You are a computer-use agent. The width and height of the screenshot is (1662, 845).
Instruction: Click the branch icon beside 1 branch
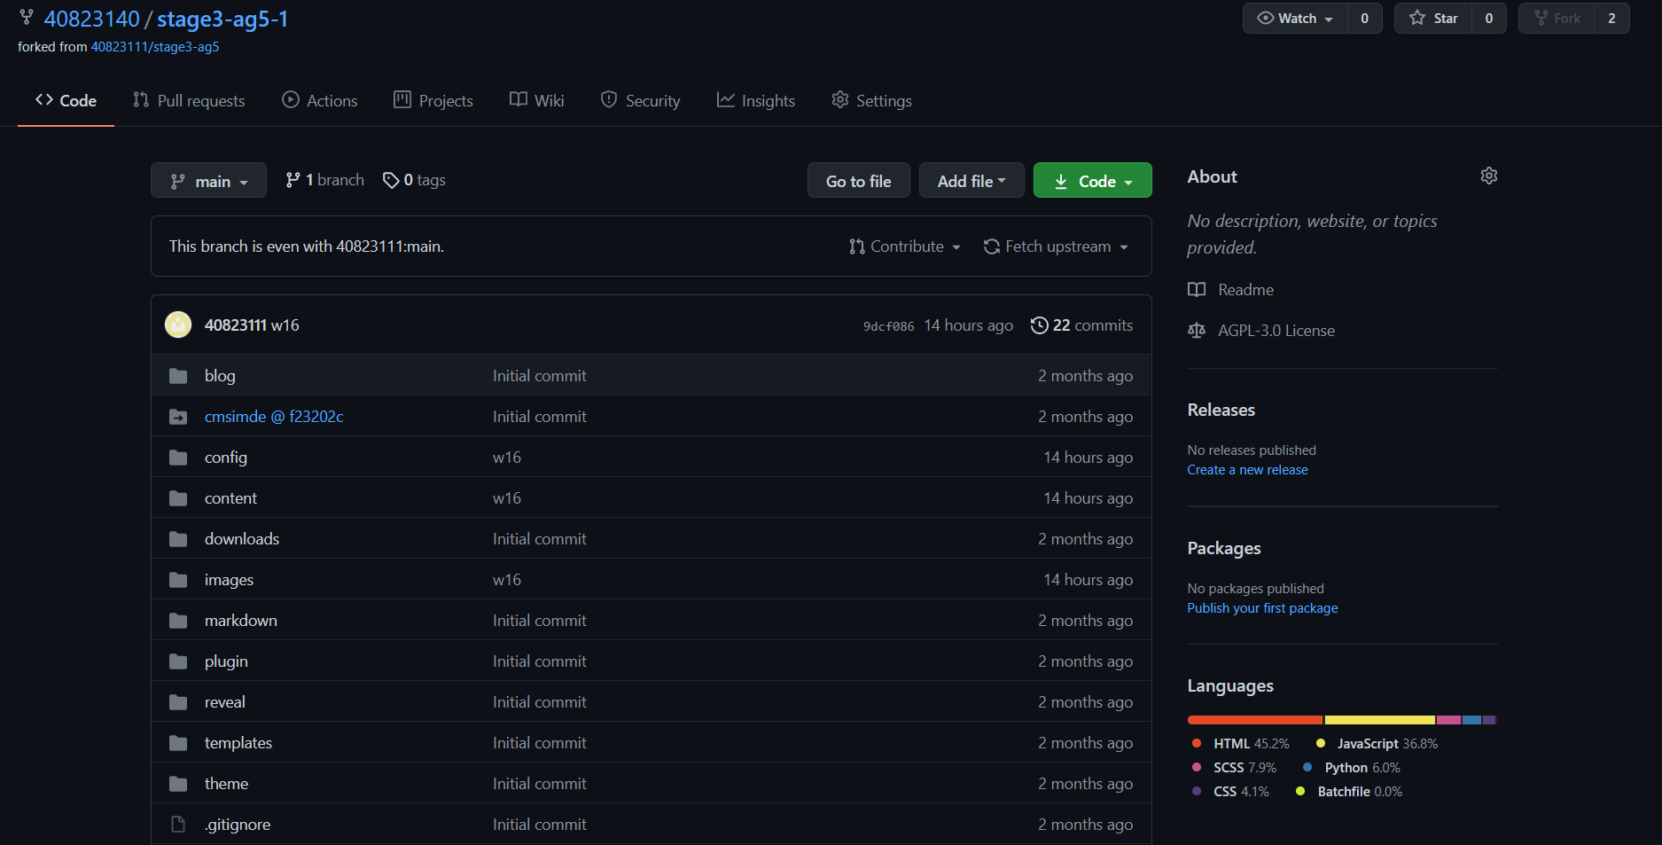(293, 180)
